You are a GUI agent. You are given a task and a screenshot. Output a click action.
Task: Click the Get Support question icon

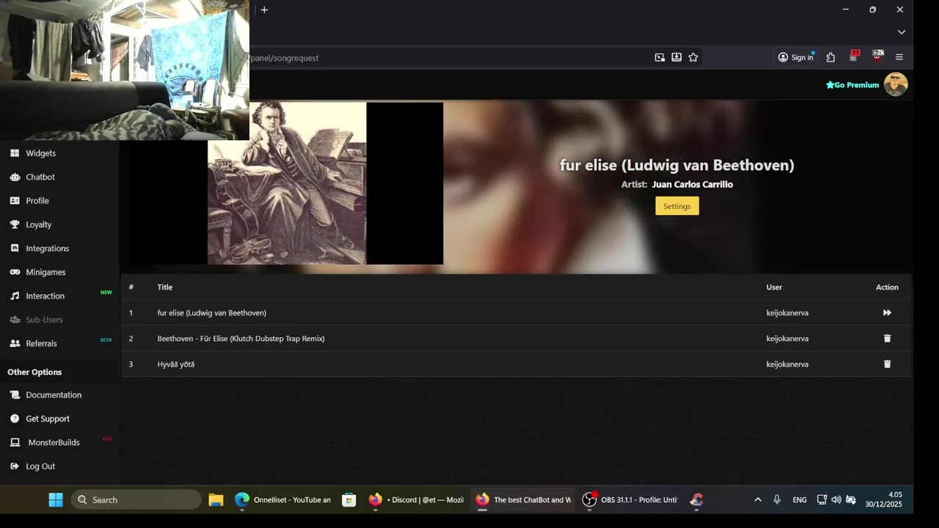(15, 419)
